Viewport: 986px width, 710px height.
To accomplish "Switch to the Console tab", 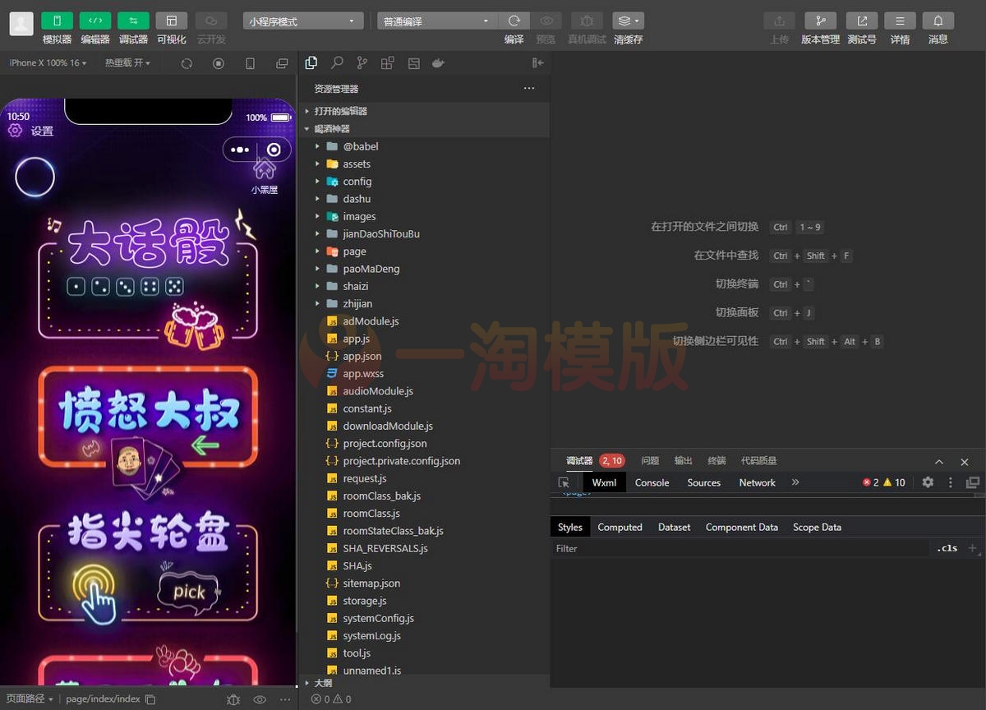I will point(652,482).
